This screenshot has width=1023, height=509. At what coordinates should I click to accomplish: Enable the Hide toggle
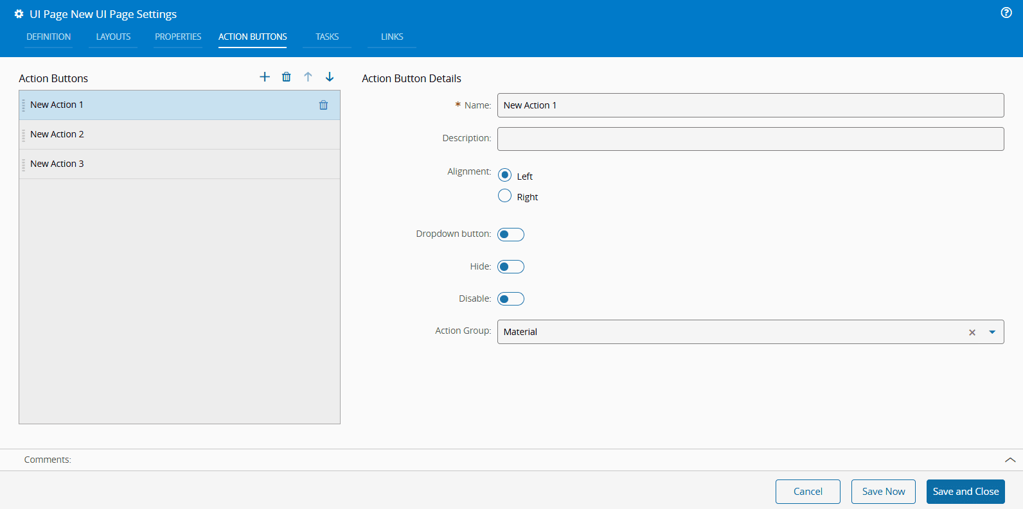(x=511, y=266)
